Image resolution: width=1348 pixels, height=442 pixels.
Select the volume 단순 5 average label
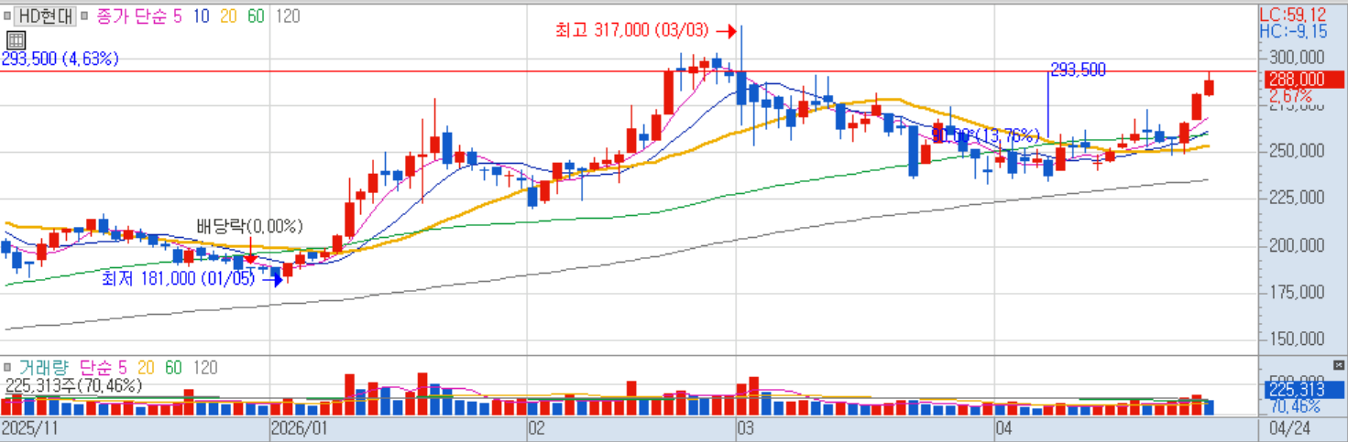tap(104, 367)
